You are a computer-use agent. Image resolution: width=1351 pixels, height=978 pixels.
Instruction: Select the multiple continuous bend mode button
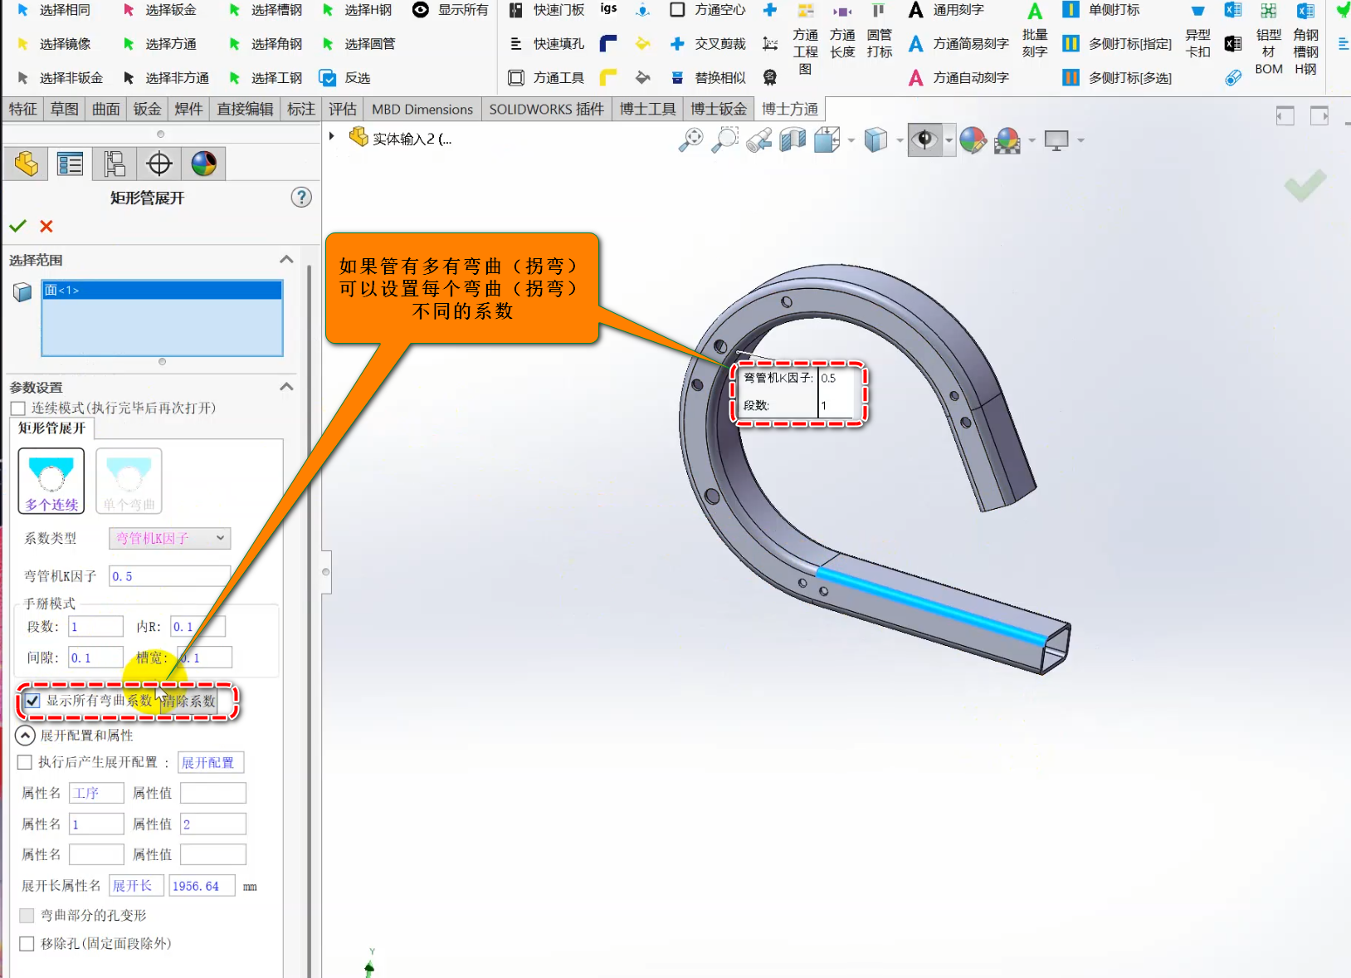click(x=51, y=481)
